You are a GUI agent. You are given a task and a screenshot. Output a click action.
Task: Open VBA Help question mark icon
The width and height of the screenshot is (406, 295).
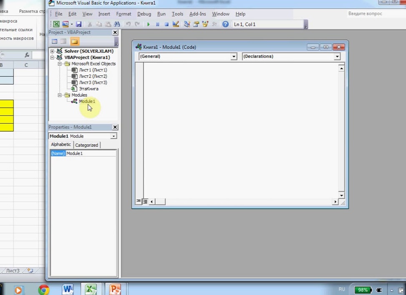point(225,24)
